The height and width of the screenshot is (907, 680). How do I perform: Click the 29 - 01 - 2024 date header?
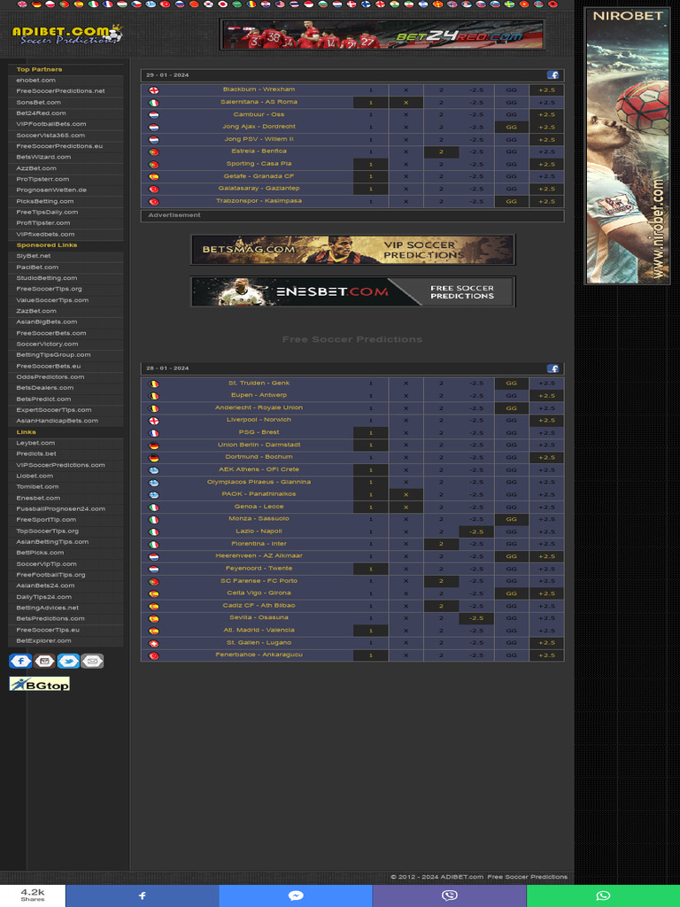coord(167,75)
